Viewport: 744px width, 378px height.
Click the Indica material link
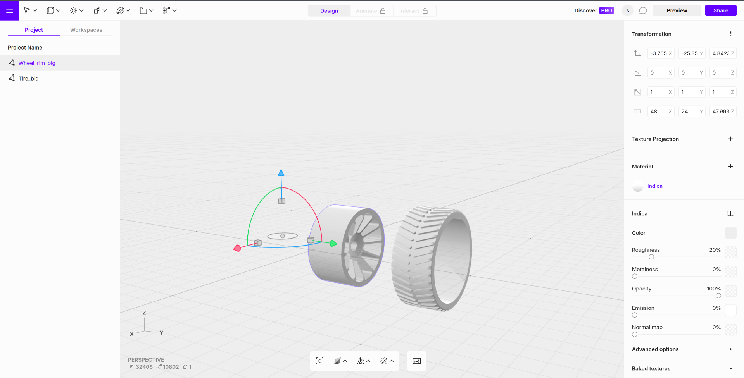[x=655, y=186]
